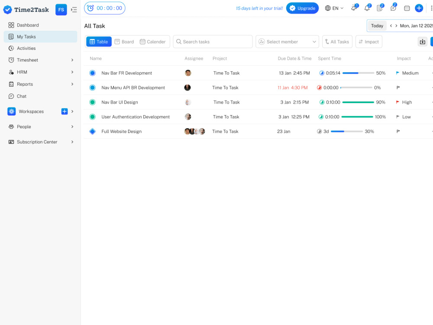Viewport: 433px width, 325px height.
Task: Expand the HRM sidebar menu chevron
Action: coord(72,72)
